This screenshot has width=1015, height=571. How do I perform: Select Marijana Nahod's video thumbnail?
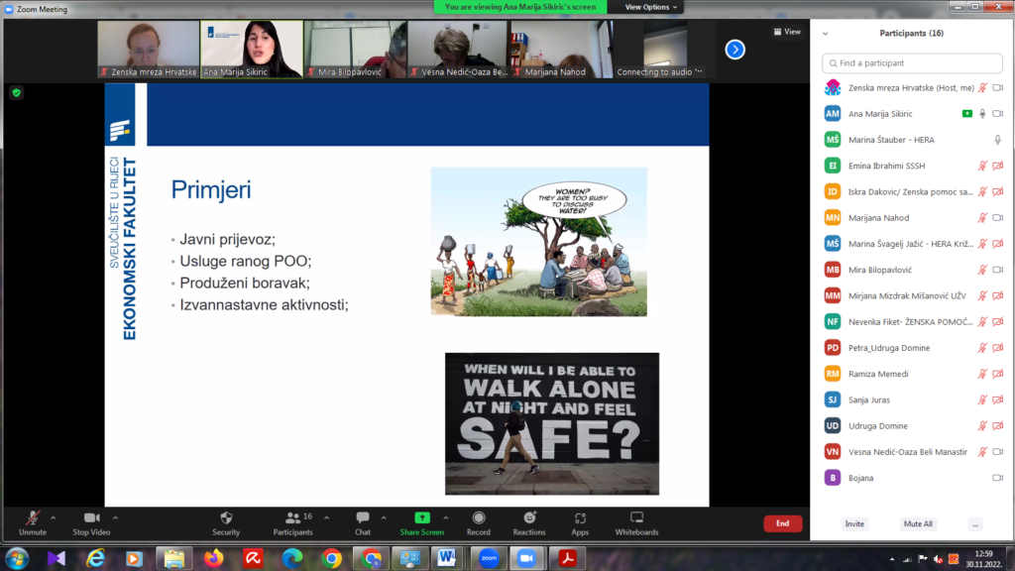pyautogui.click(x=562, y=50)
